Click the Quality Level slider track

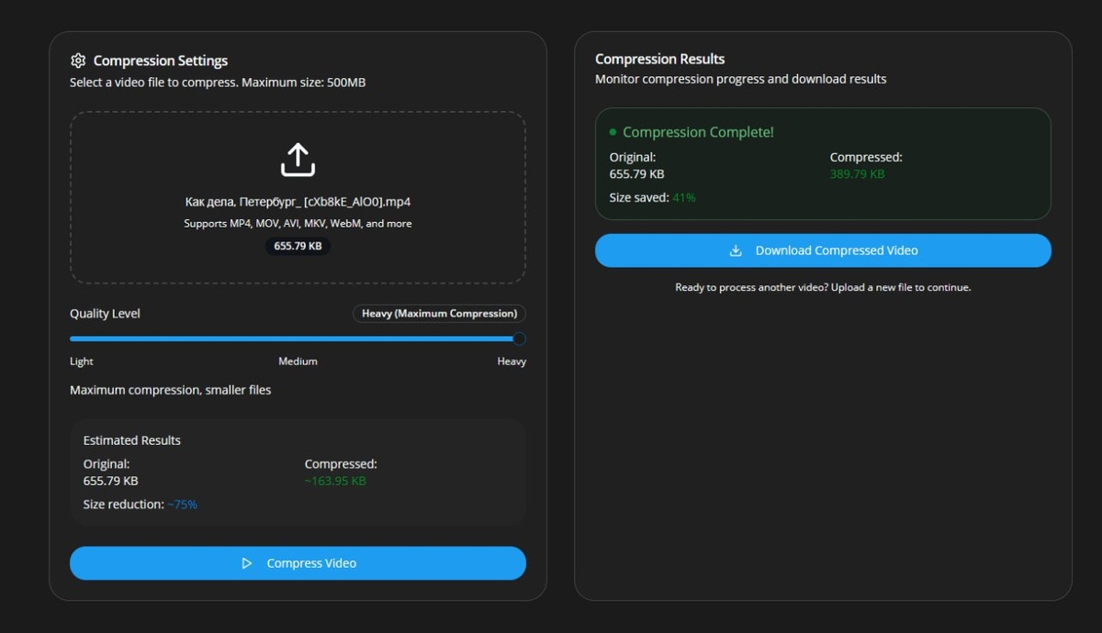click(298, 339)
